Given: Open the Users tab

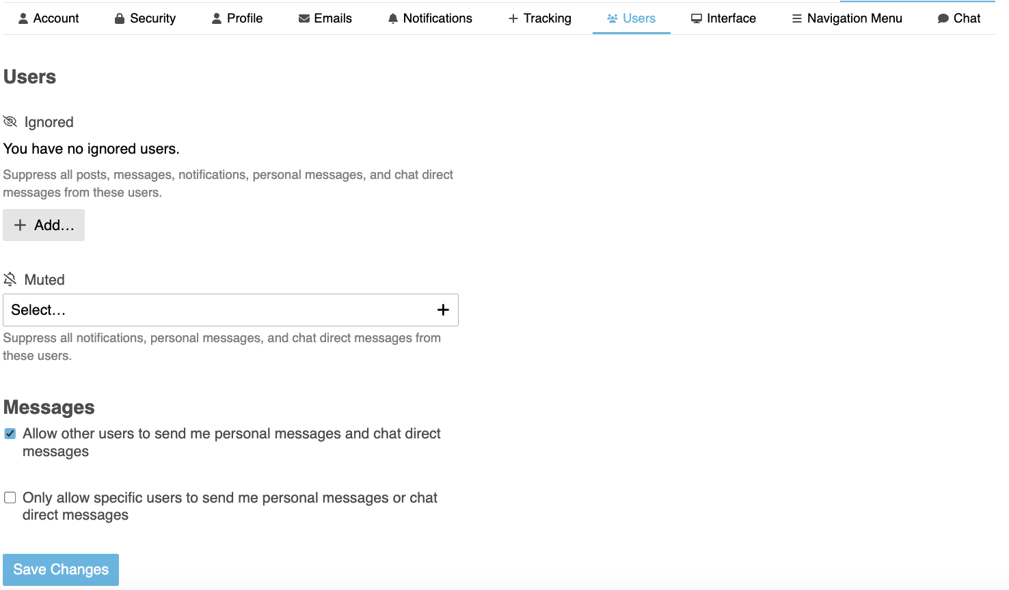Looking at the screenshot, I should pyautogui.click(x=638, y=18).
